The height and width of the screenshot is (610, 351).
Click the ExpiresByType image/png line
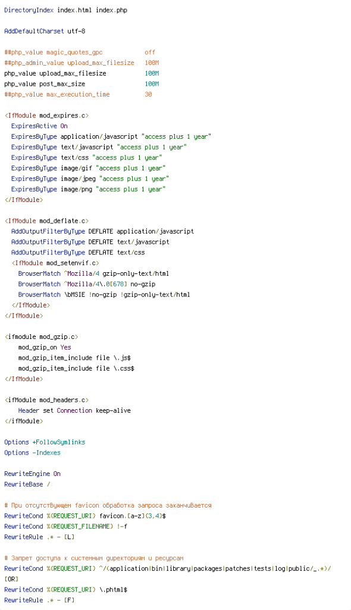(88, 189)
